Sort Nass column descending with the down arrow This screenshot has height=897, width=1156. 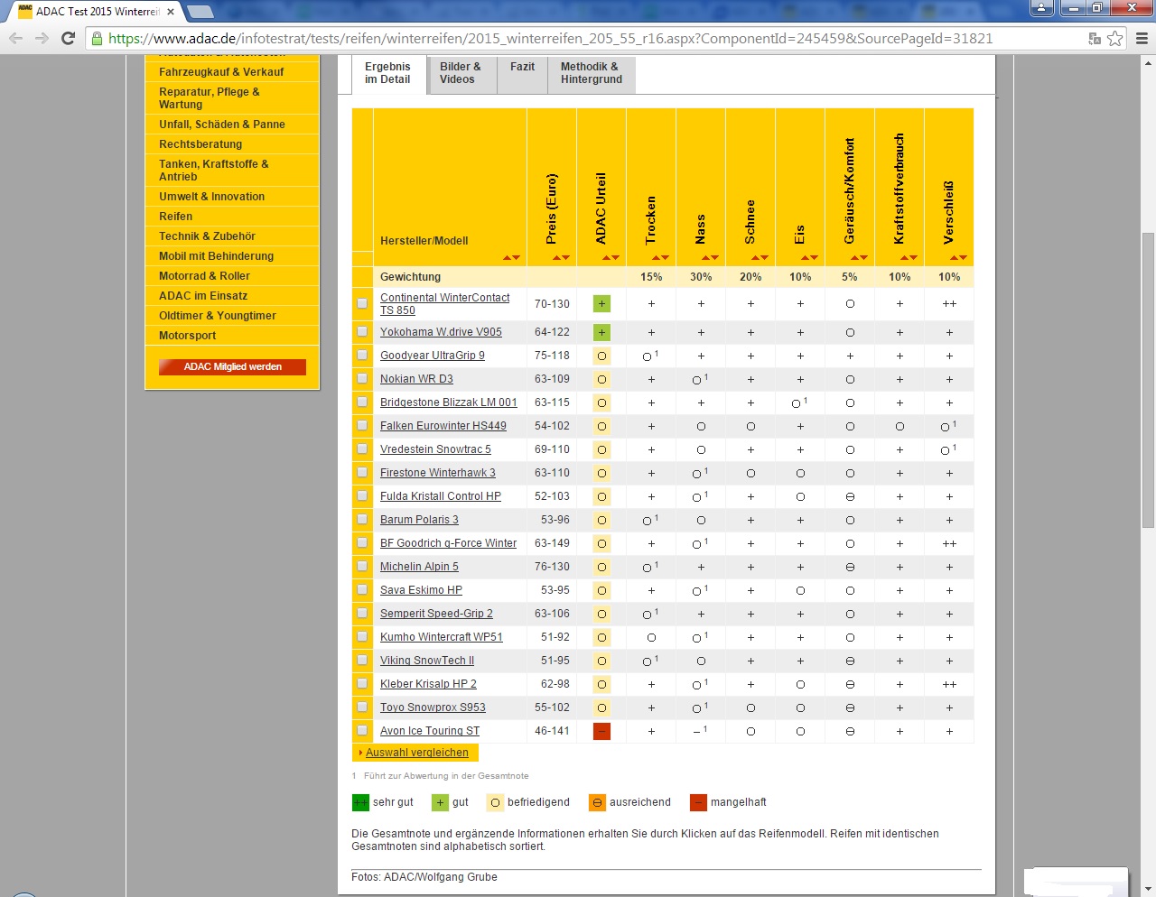(715, 258)
